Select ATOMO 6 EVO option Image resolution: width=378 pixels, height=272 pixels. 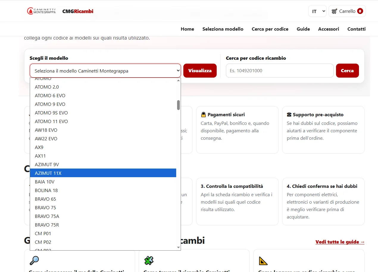[x=103, y=96]
